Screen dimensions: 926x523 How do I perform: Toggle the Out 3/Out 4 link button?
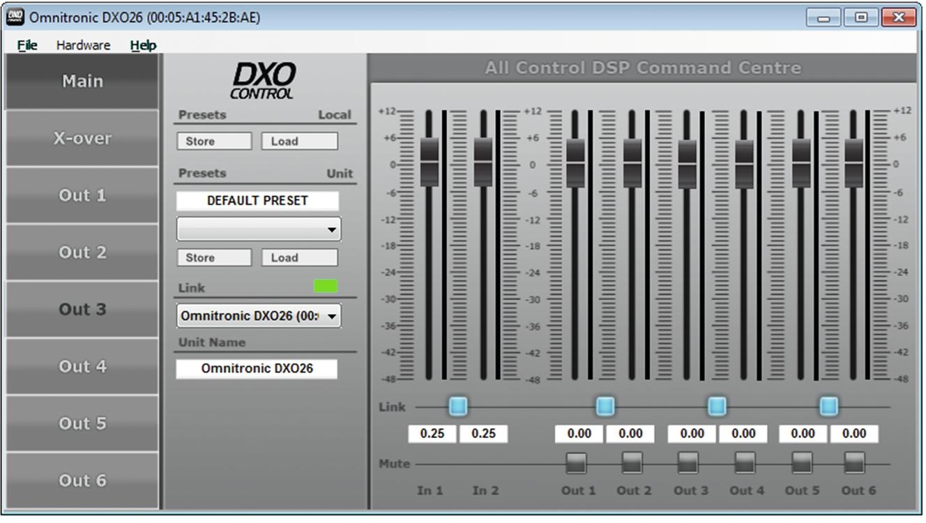[717, 406]
